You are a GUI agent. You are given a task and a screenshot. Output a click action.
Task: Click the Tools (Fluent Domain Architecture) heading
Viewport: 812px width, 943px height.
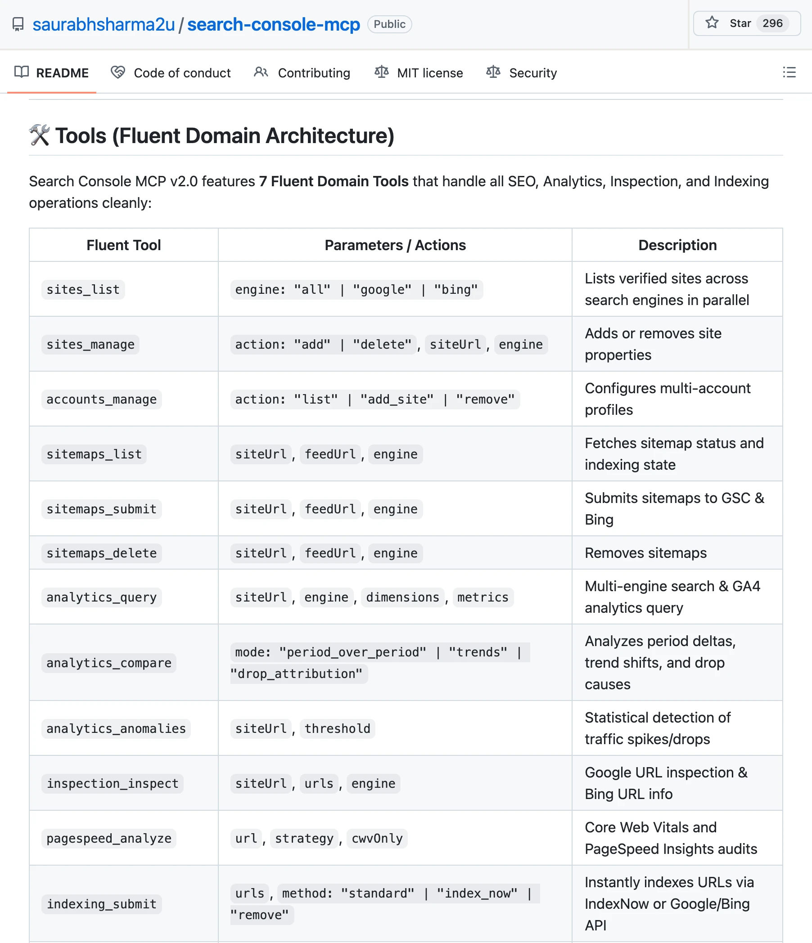[x=212, y=135]
